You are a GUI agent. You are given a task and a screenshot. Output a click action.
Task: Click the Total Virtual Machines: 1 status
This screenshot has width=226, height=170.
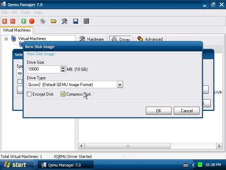21,157
